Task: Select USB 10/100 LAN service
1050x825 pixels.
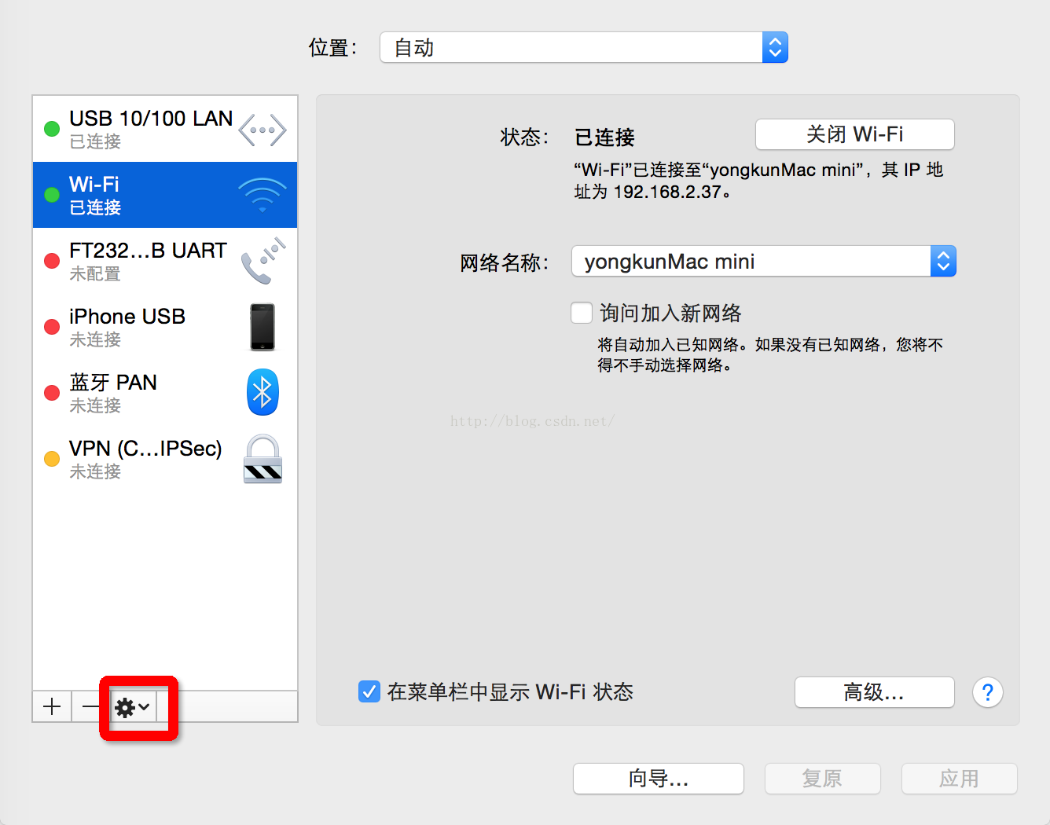Action: (x=165, y=129)
